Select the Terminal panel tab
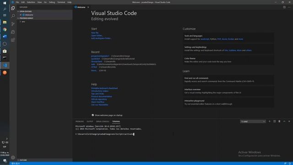The width and height of the screenshot is (293, 165). coord(116,121)
